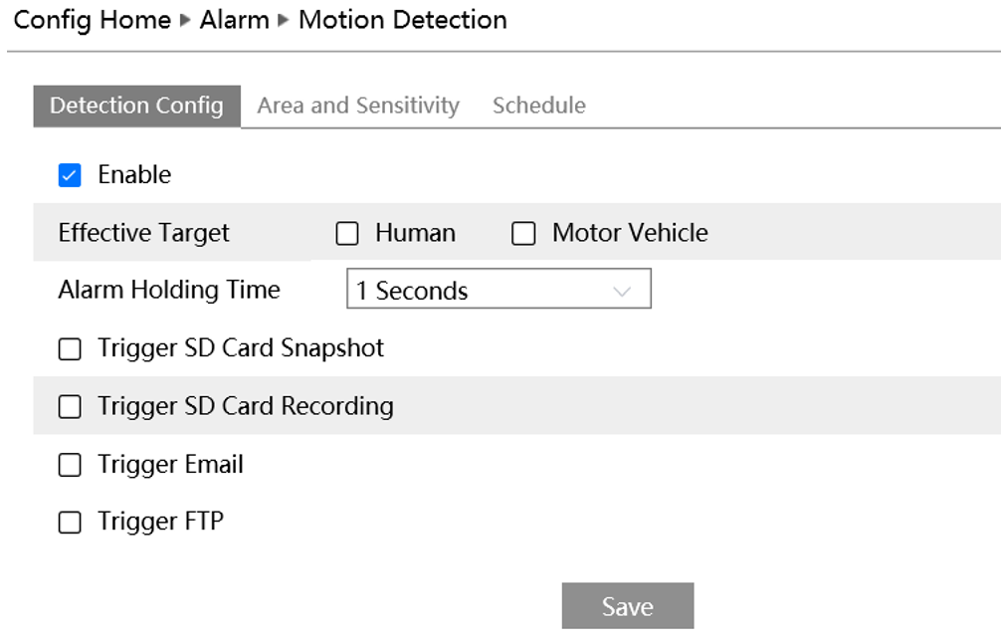Click the breadcrumb arrow after Config Home
Image resolution: width=1001 pixels, height=643 pixels.
click(185, 21)
